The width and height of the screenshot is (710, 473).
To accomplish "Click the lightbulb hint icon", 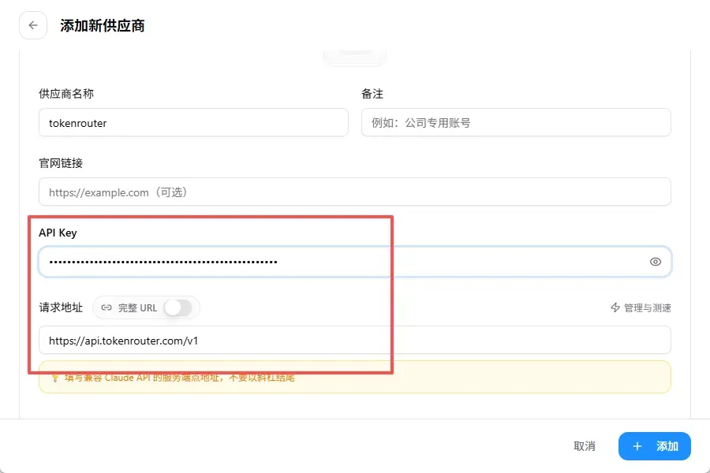I will pyautogui.click(x=54, y=378).
